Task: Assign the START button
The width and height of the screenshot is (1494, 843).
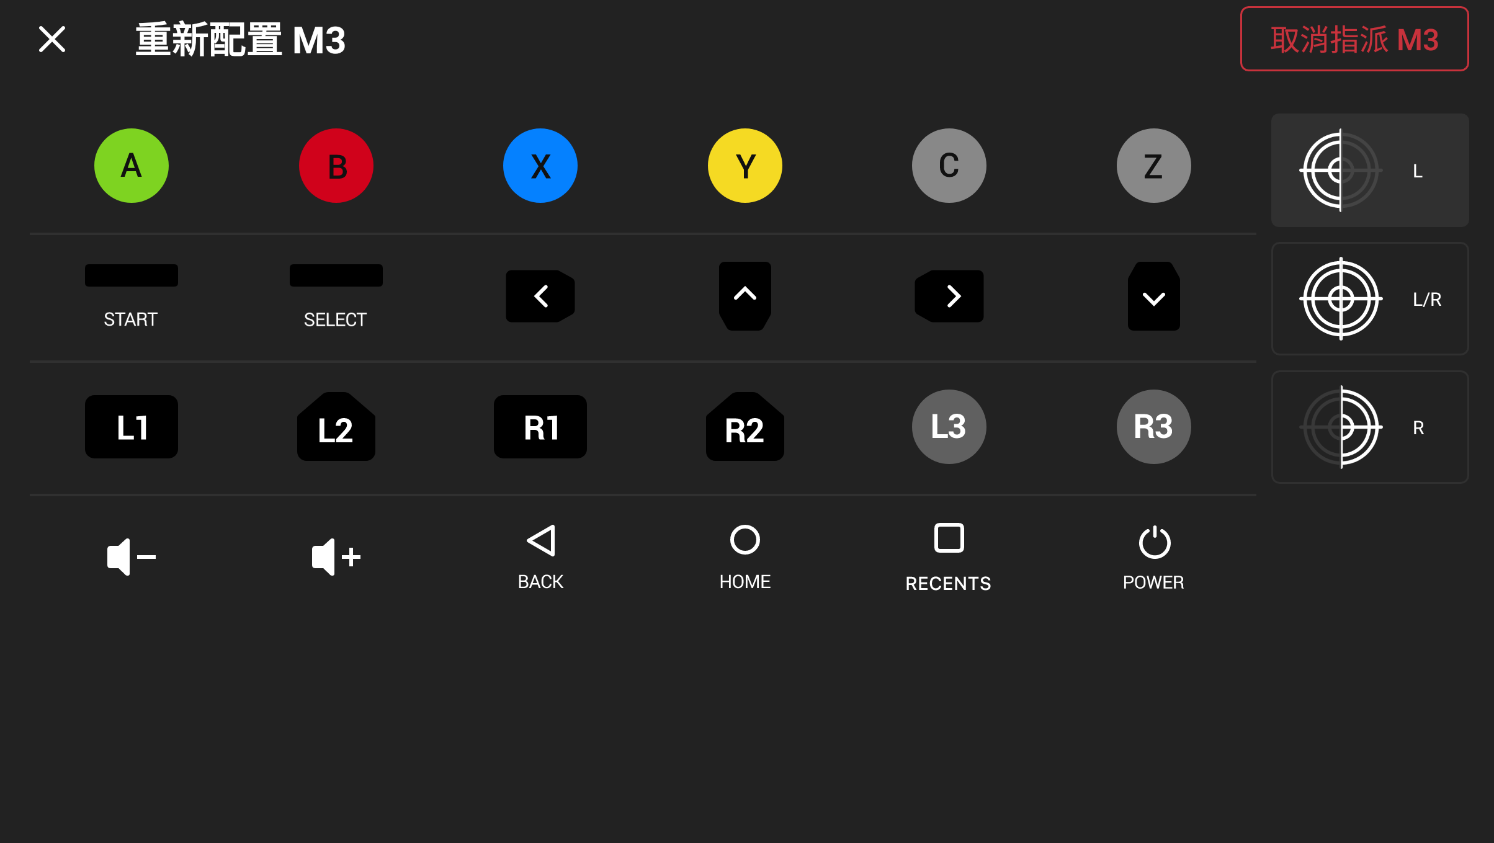Action: (x=132, y=297)
